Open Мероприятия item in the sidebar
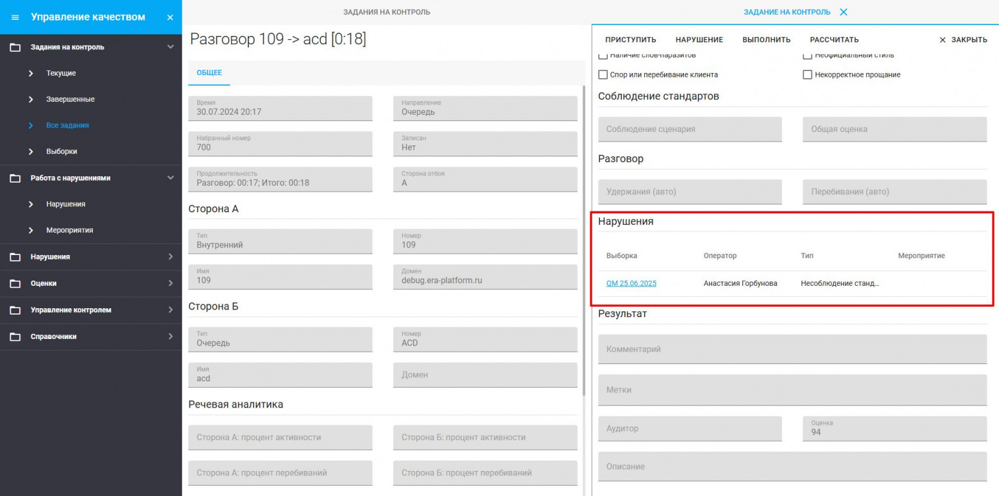 tap(69, 230)
